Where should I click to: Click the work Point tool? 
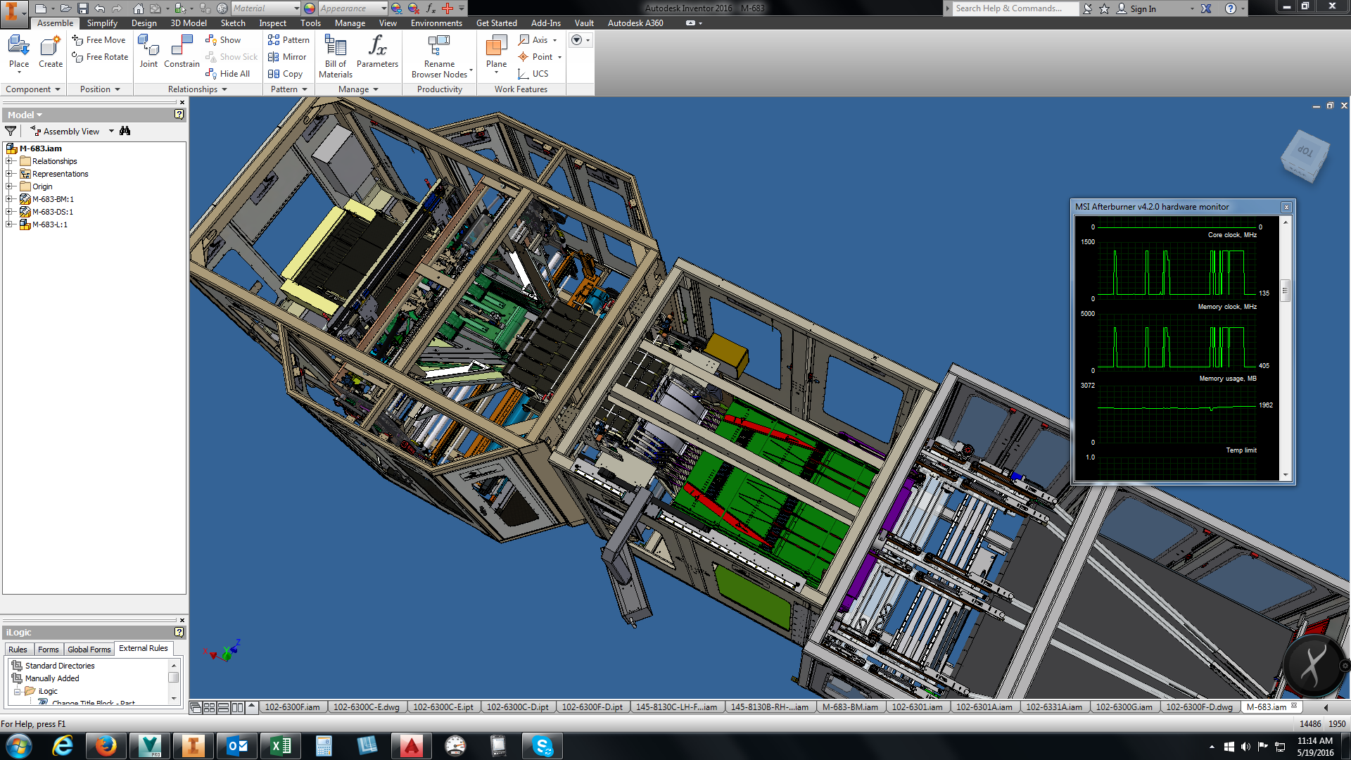pos(535,57)
